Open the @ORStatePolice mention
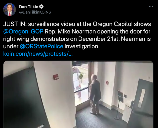This screenshot has height=128, width=158. pyautogui.click(x=41, y=46)
